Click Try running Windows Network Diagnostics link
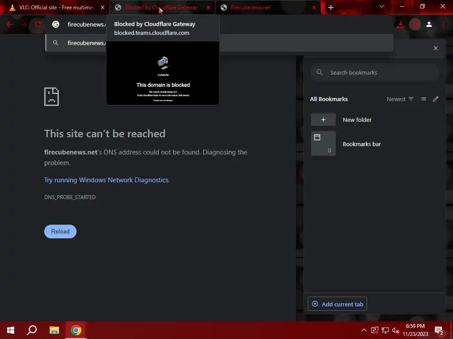This screenshot has width=453, height=339. [x=107, y=180]
